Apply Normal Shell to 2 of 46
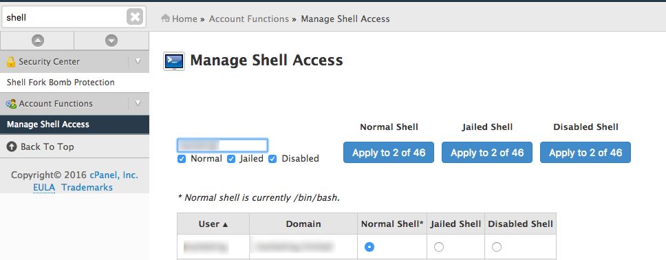 pos(389,153)
